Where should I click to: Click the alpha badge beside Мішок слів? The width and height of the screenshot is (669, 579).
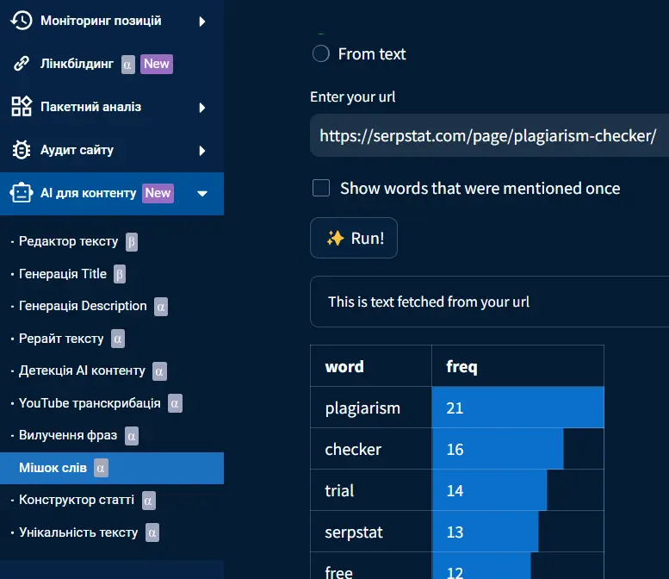click(x=101, y=468)
